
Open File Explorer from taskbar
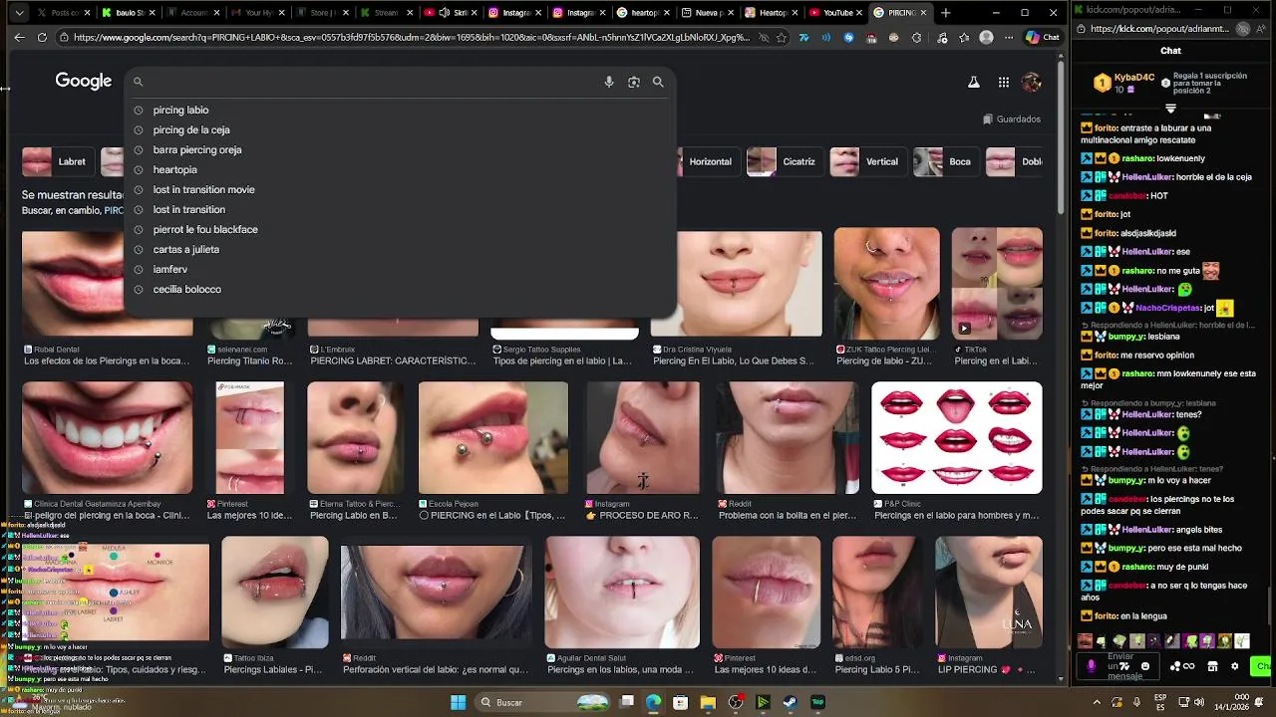tap(708, 702)
